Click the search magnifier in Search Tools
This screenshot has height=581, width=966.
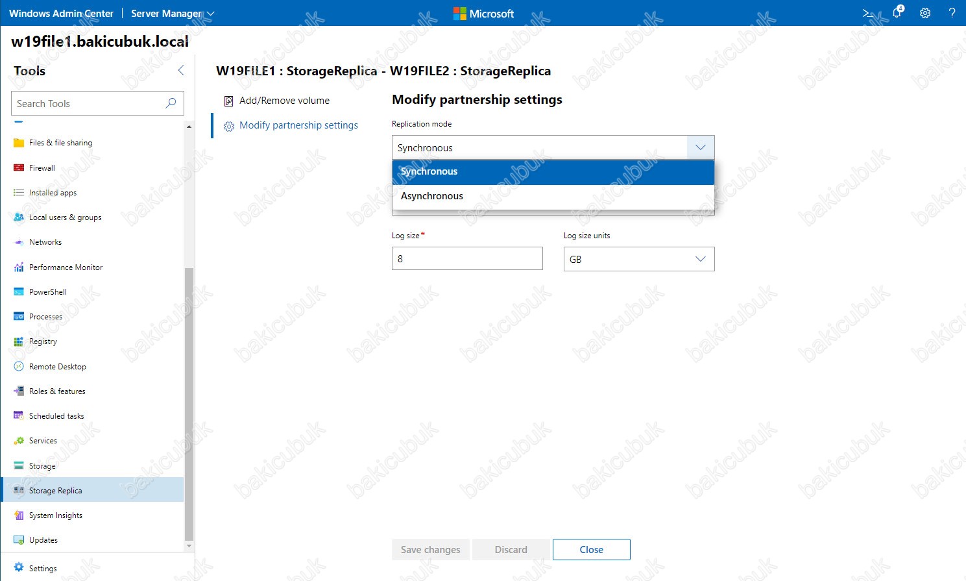pos(171,103)
